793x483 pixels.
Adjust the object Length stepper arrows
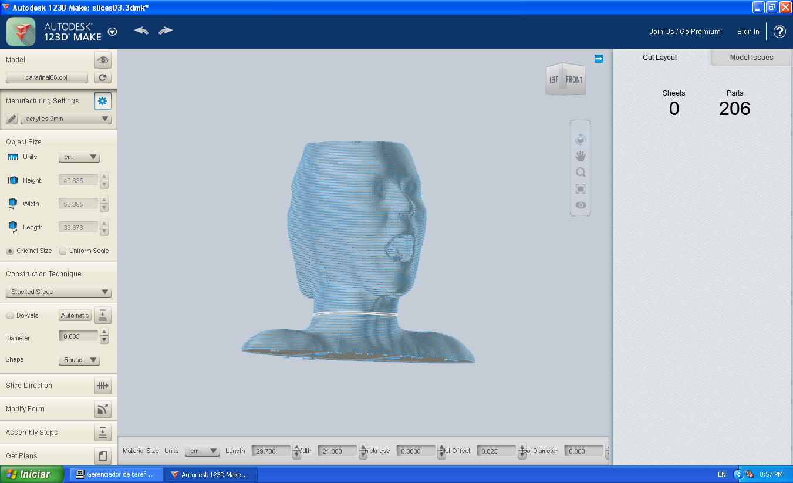pyautogui.click(x=104, y=228)
